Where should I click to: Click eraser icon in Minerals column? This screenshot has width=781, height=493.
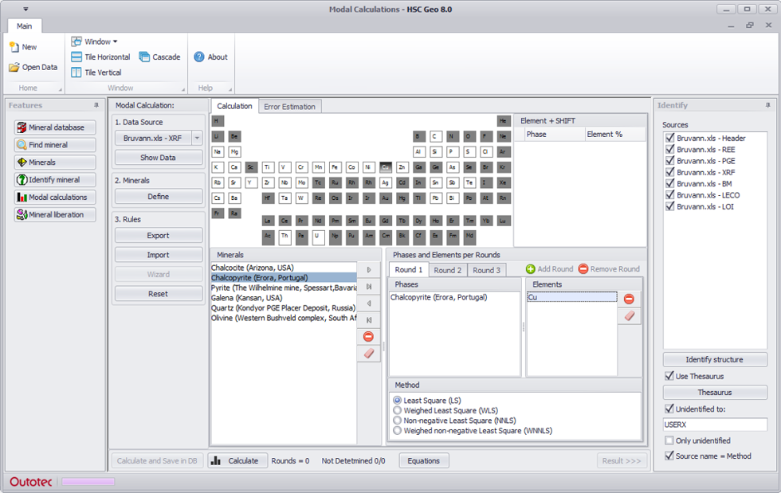(368, 354)
